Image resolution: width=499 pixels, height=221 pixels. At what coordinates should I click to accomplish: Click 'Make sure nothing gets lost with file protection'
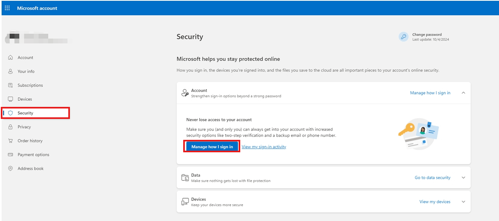(231, 181)
